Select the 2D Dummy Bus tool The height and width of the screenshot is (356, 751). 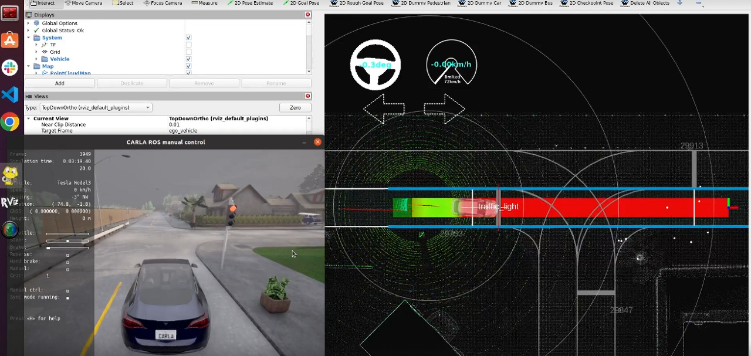[x=531, y=3]
